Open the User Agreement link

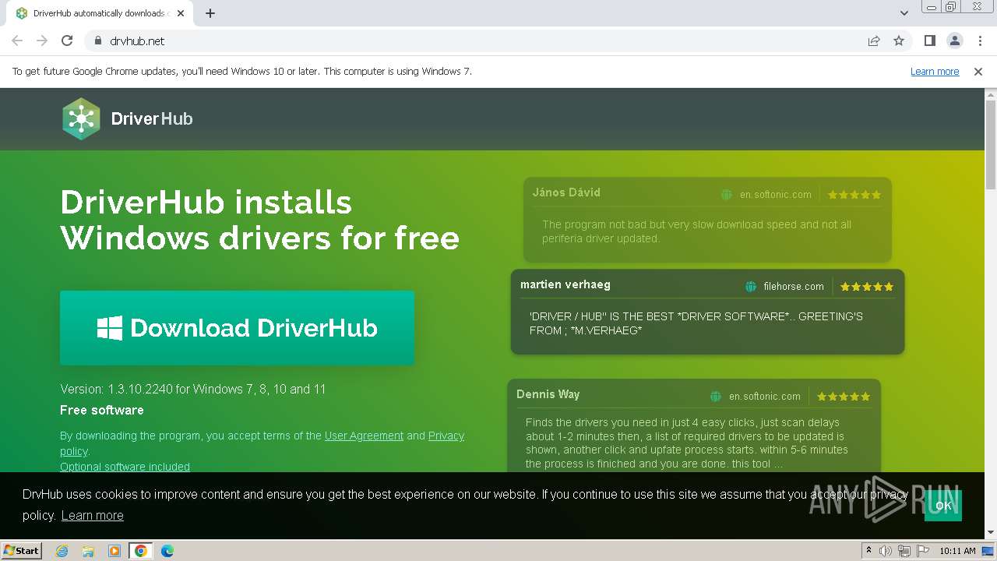tap(364, 436)
